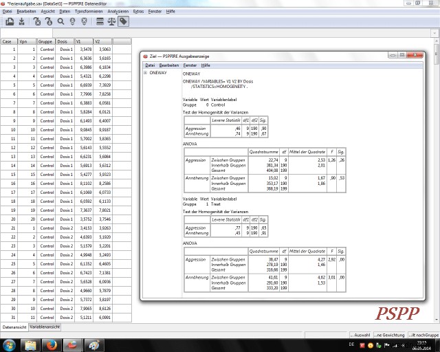Viewport: 440px width, 352px height.
Task: Click F value 2,92 in ANOVA
Action: click(331, 260)
